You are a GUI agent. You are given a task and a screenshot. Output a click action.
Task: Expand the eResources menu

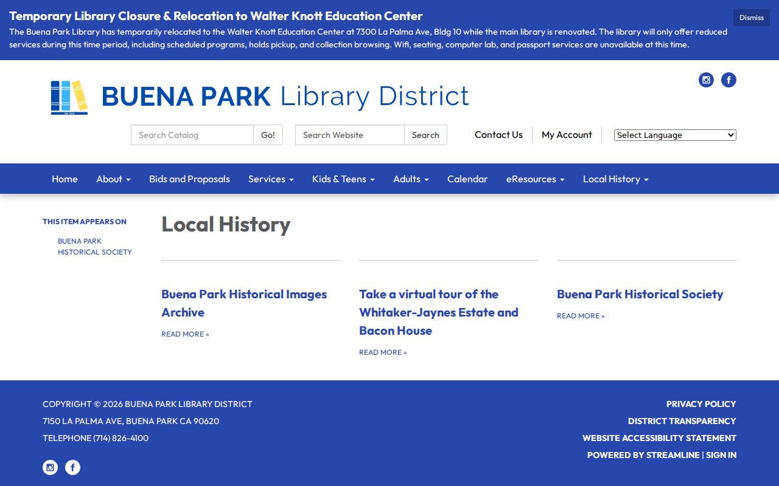click(535, 179)
